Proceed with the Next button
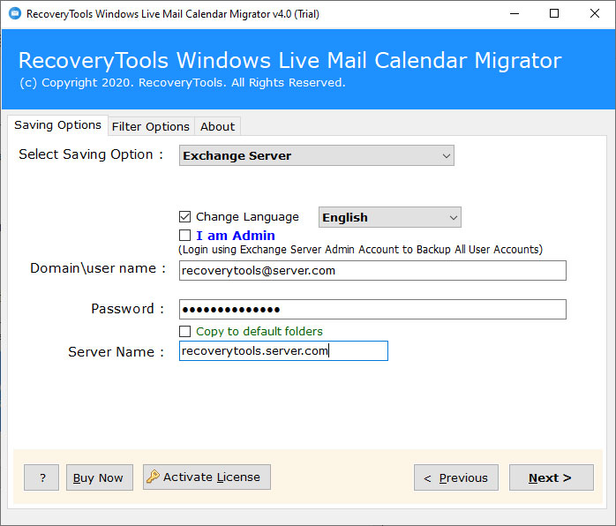 (552, 477)
